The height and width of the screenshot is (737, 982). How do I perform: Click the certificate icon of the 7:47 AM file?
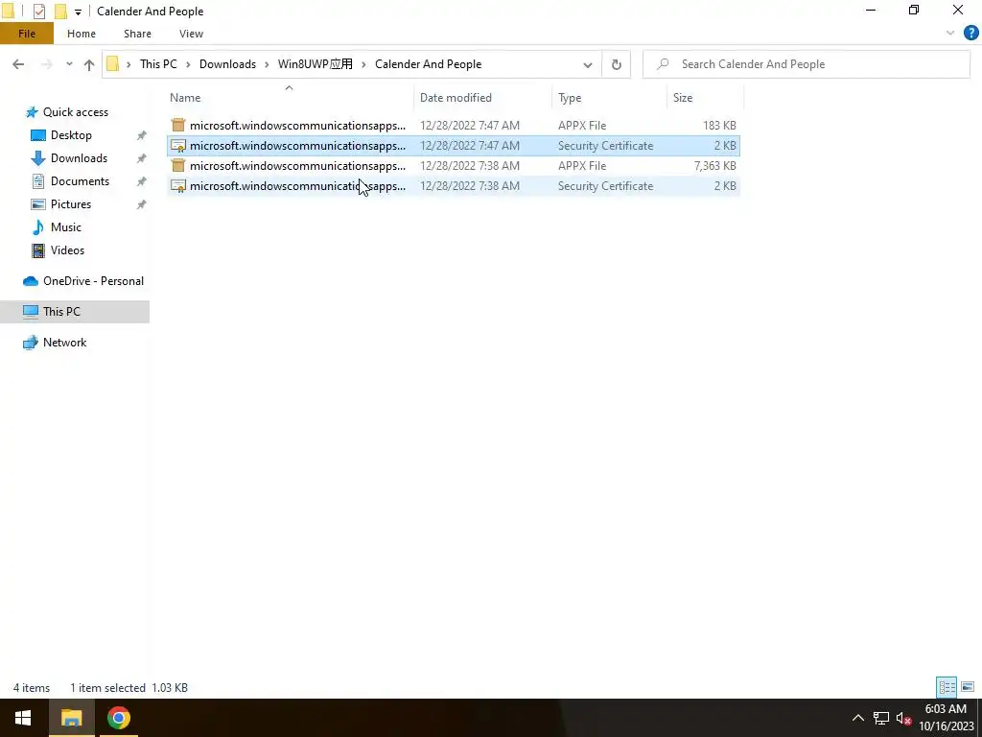pos(178,146)
